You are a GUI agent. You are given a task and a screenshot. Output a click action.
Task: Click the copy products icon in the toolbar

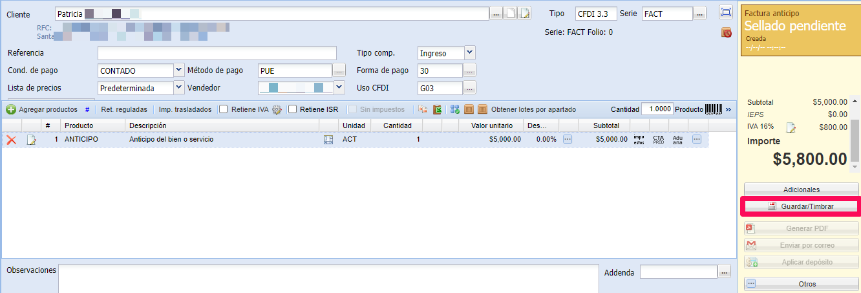[x=423, y=109]
